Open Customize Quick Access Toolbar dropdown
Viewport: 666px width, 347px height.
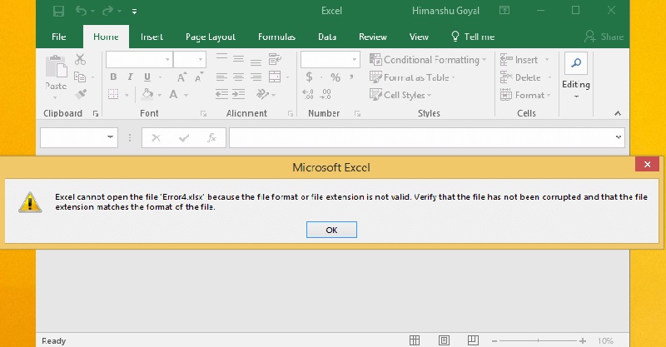(134, 12)
